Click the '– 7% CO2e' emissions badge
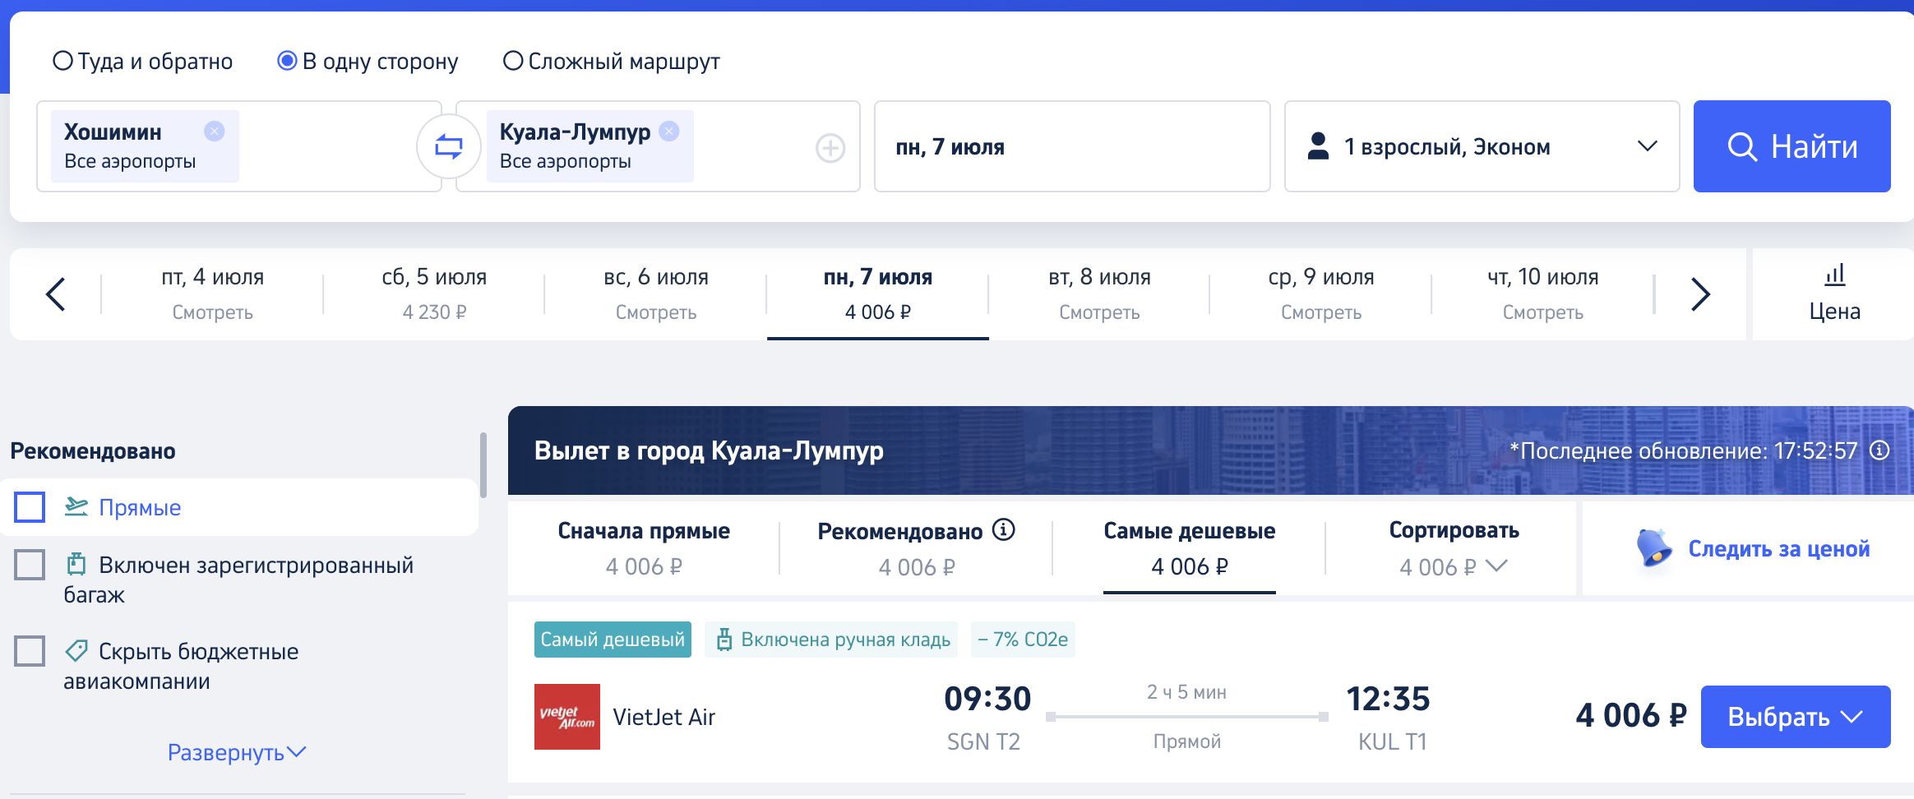1914x799 pixels. coord(1023,640)
